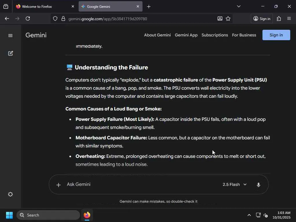This screenshot has height=222, width=296.
Task: Click the plus icon to add files
Action: (58, 185)
